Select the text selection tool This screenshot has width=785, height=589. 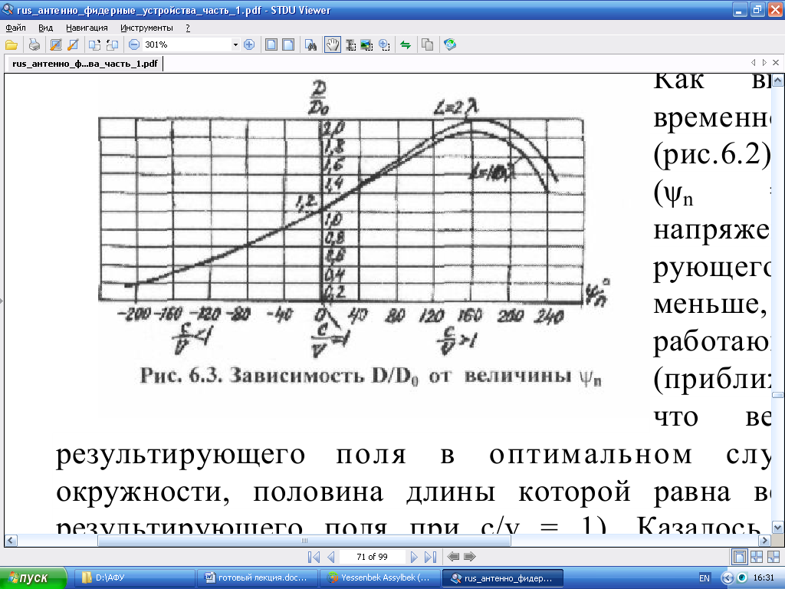pyautogui.click(x=350, y=45)
